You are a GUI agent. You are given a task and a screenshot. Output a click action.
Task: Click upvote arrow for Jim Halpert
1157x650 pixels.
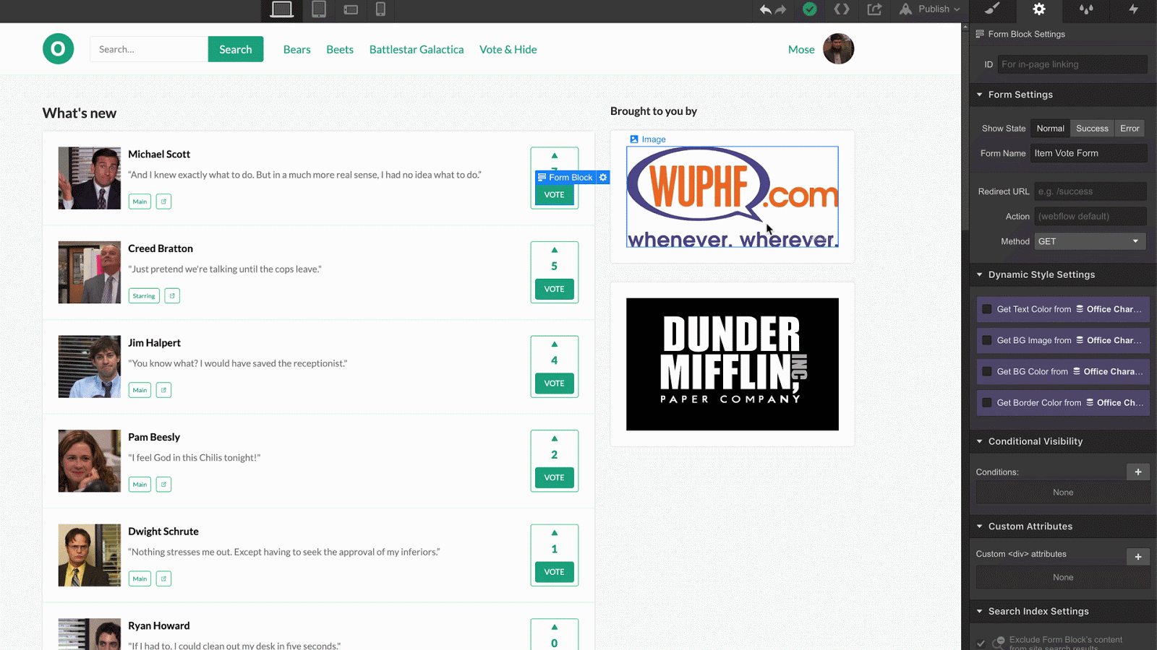[x=555, y=344]
